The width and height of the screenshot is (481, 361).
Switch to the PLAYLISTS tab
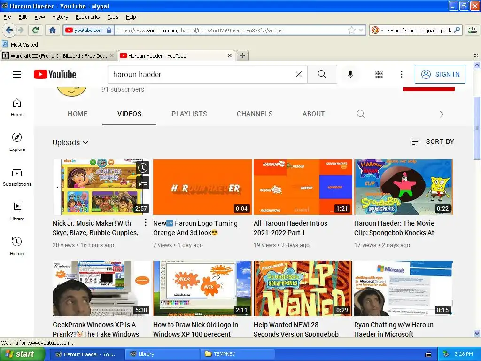tap(189, 114)
